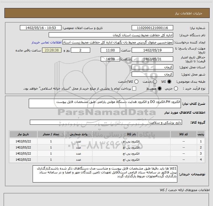Click the اطلاعات مجوزهای ارائه خدمت / کالا heading
This screenshot has height=206, width=213.
point(185,190)
